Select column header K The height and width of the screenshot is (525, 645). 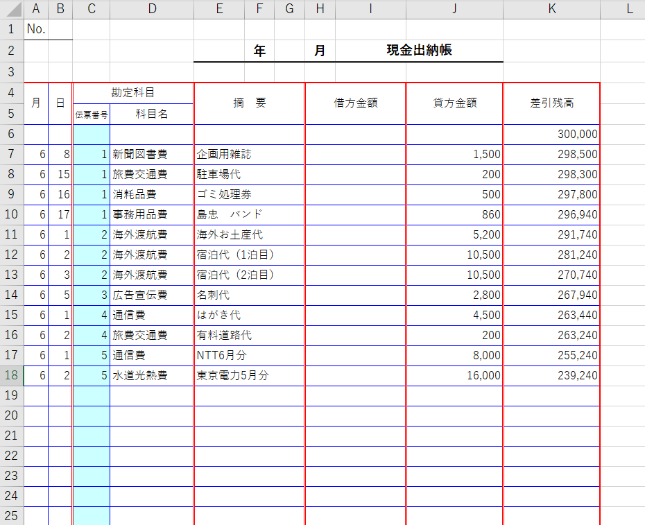[x=551, y=9]
